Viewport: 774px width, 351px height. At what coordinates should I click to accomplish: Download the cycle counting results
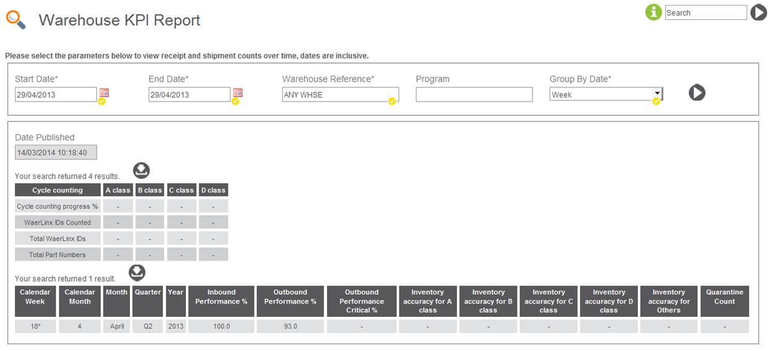click(x=142, y=171)
